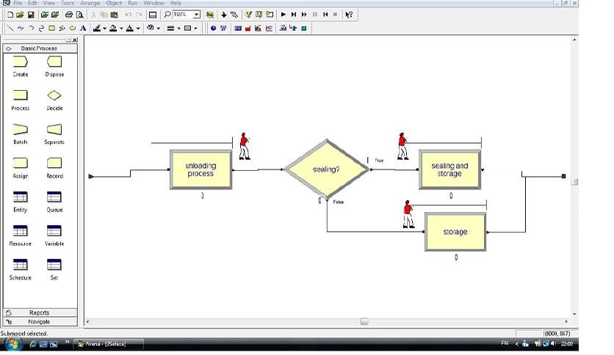Select the 'sealing?' decide diamond
The height and width of the screenshot is (355, 614).
(326, 169)
